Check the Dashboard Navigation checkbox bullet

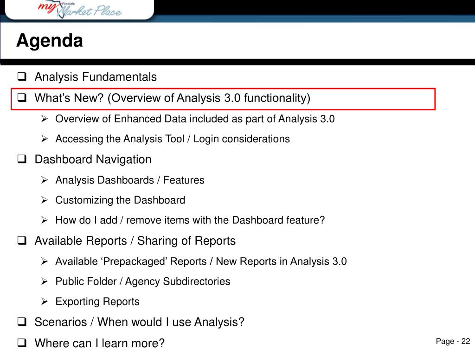22,159
